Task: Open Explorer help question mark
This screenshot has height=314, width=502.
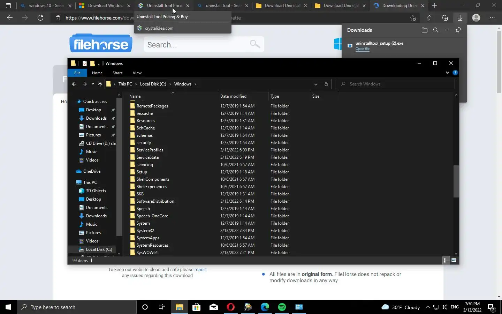Action: (455, 73)
